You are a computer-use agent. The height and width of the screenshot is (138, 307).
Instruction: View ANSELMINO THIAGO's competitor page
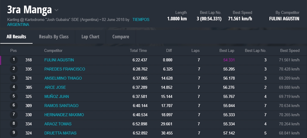(63, 78)
